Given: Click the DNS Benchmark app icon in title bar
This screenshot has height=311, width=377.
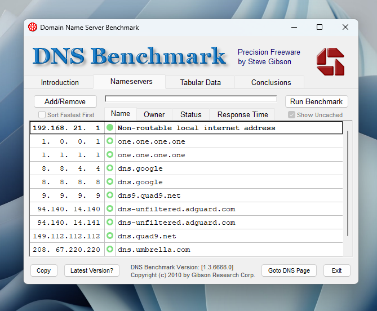Looking at the screenshot, I should (x=33, y=27).
